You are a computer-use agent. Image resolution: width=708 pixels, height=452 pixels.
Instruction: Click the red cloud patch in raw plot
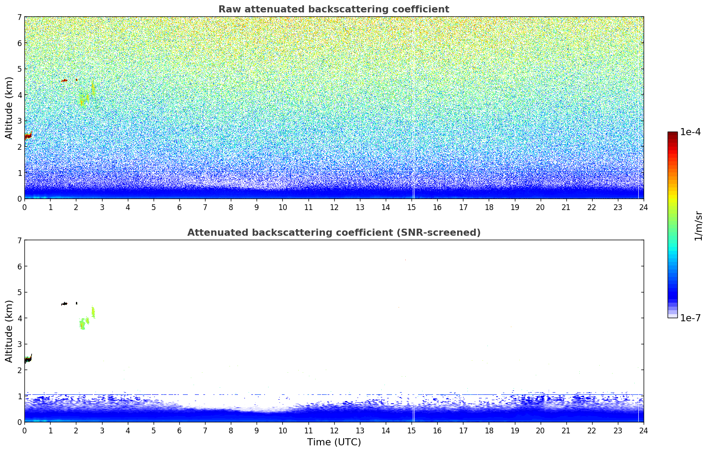(28, 136)
